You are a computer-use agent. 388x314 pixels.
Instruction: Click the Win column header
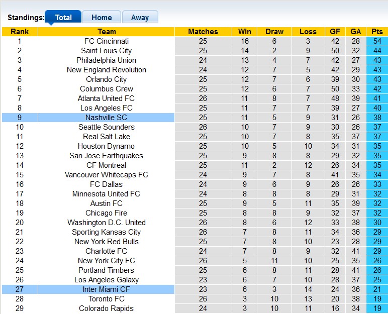[245, 32]
